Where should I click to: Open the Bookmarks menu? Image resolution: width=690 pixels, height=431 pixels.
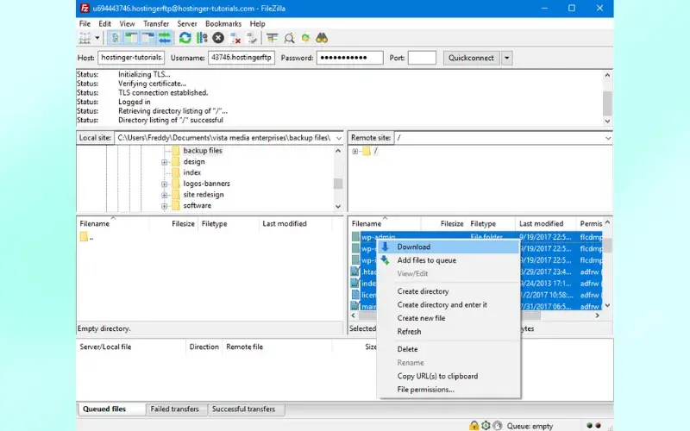[223, 24]
